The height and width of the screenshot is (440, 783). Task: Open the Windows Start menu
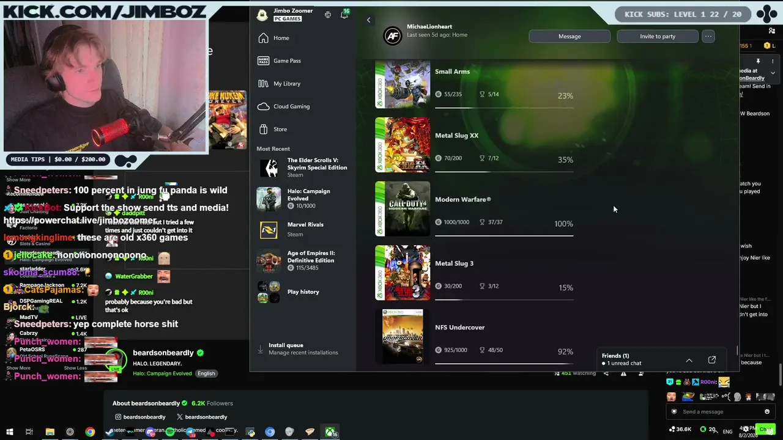[x=9, y=431]
